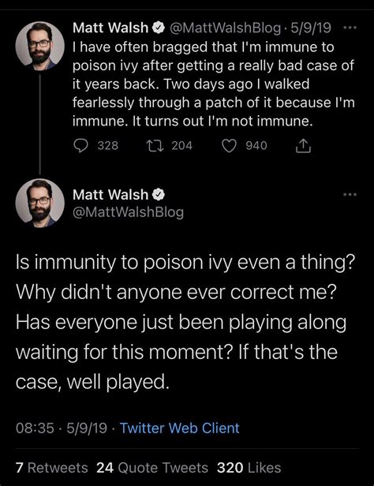Click verified badge on top tweet
Screen dimensions: 374x486
[x=159, y=28]
